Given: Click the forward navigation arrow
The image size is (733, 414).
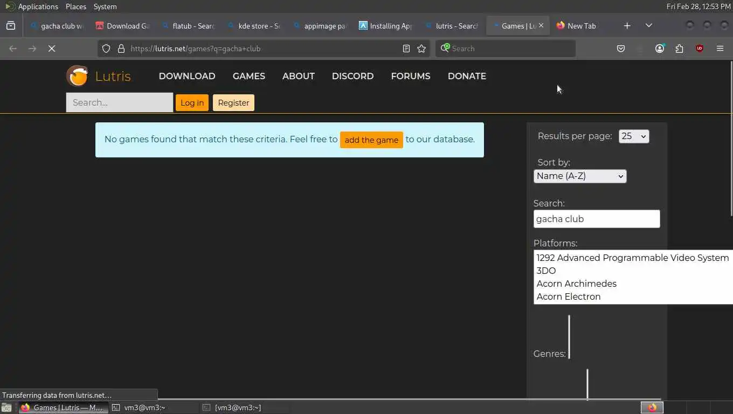Looking at the screenshot, I should (32, 49).
